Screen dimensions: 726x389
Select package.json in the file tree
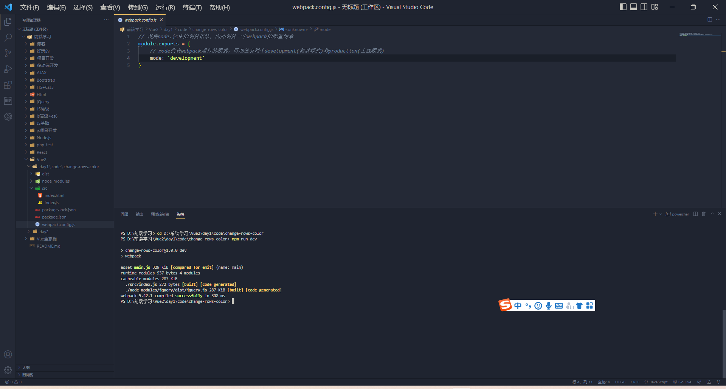(54, 217)
